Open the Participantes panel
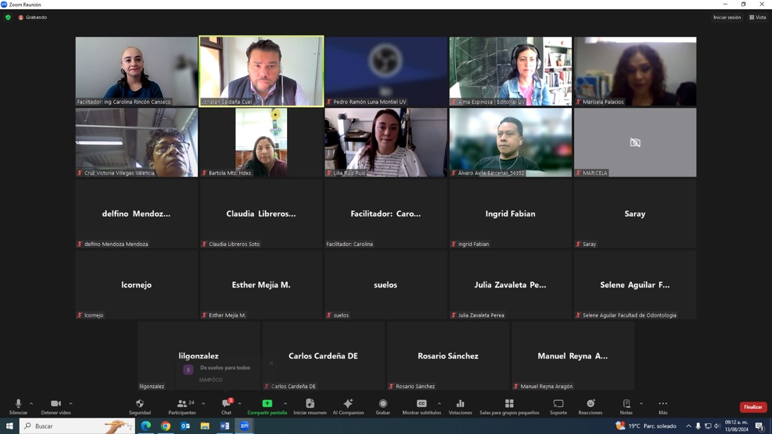Image resolution: width=772 pixels, height=434 pixels. coord(182,404)
